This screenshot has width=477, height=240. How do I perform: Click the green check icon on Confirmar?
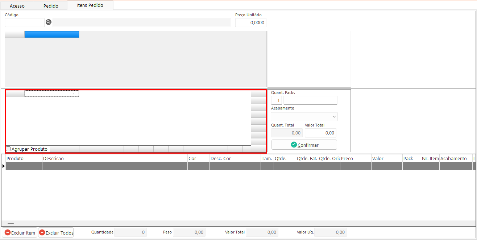[x=294, y=145]
